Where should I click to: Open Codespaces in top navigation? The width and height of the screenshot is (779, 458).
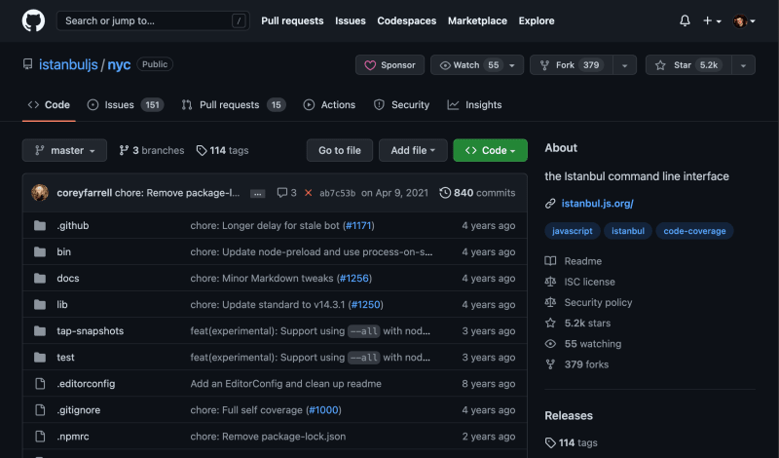tap(406, 20)
